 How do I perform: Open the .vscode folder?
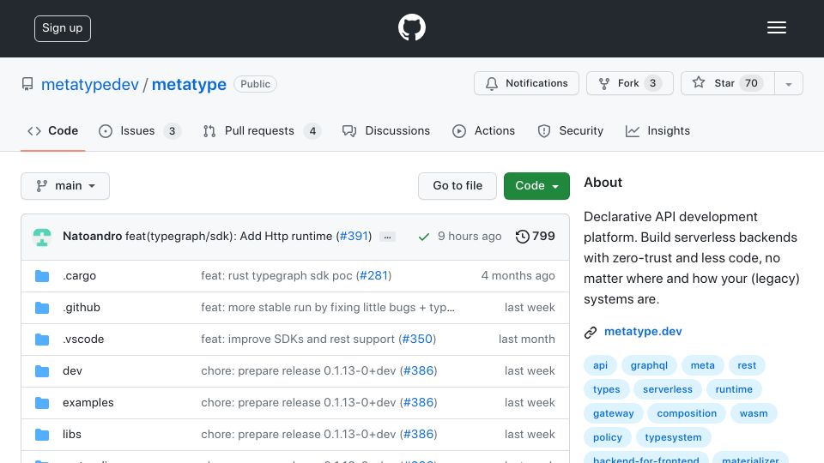[x=83, y=340]
